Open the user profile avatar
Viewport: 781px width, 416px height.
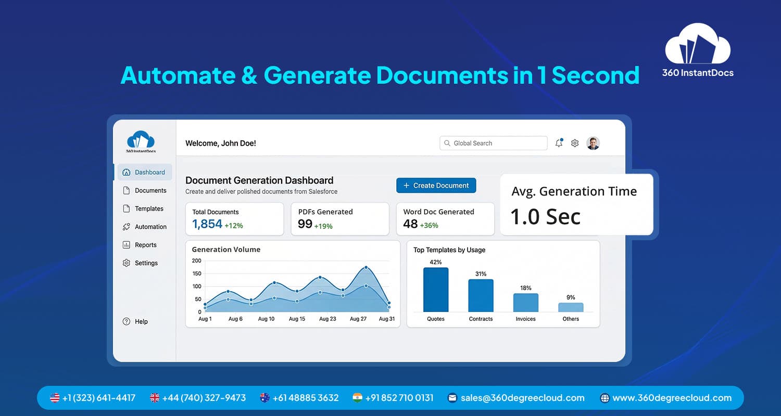pyautogui.click(x=593, y=143)
